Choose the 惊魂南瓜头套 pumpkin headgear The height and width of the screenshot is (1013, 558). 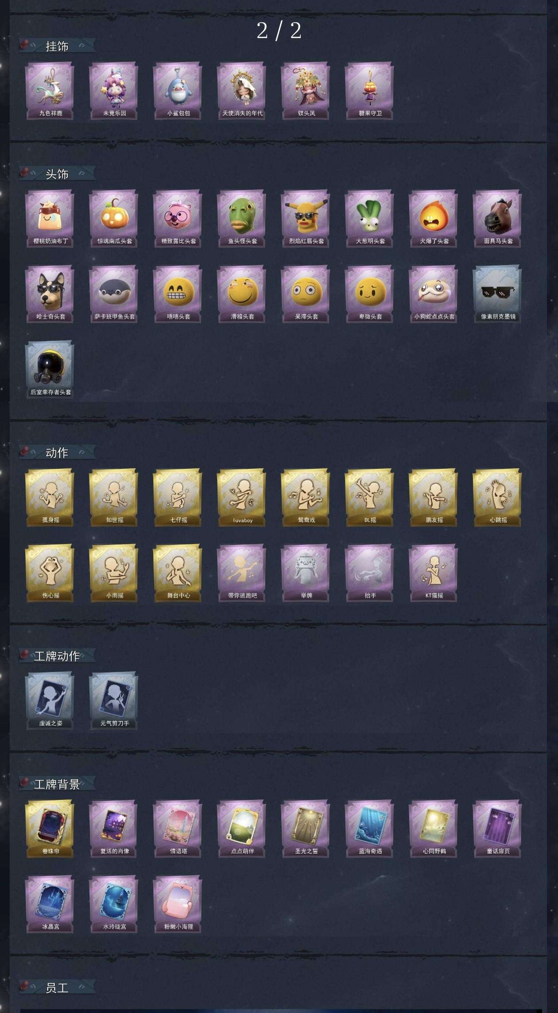[114, 219]
